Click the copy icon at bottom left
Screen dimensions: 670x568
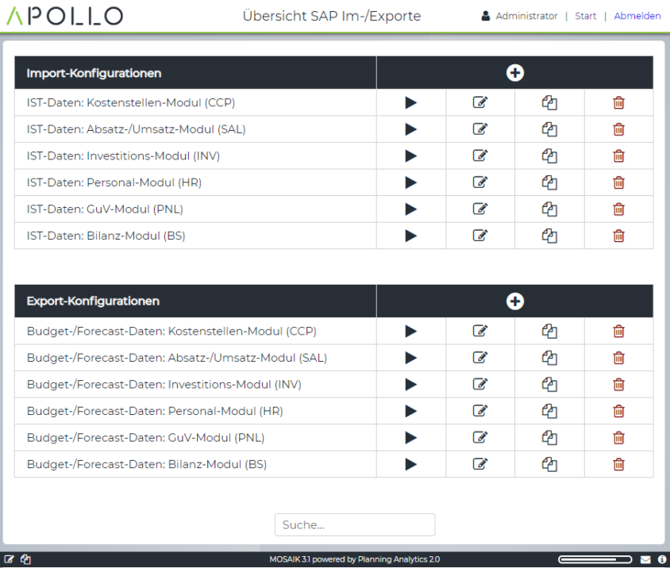(x=24, y=558)
